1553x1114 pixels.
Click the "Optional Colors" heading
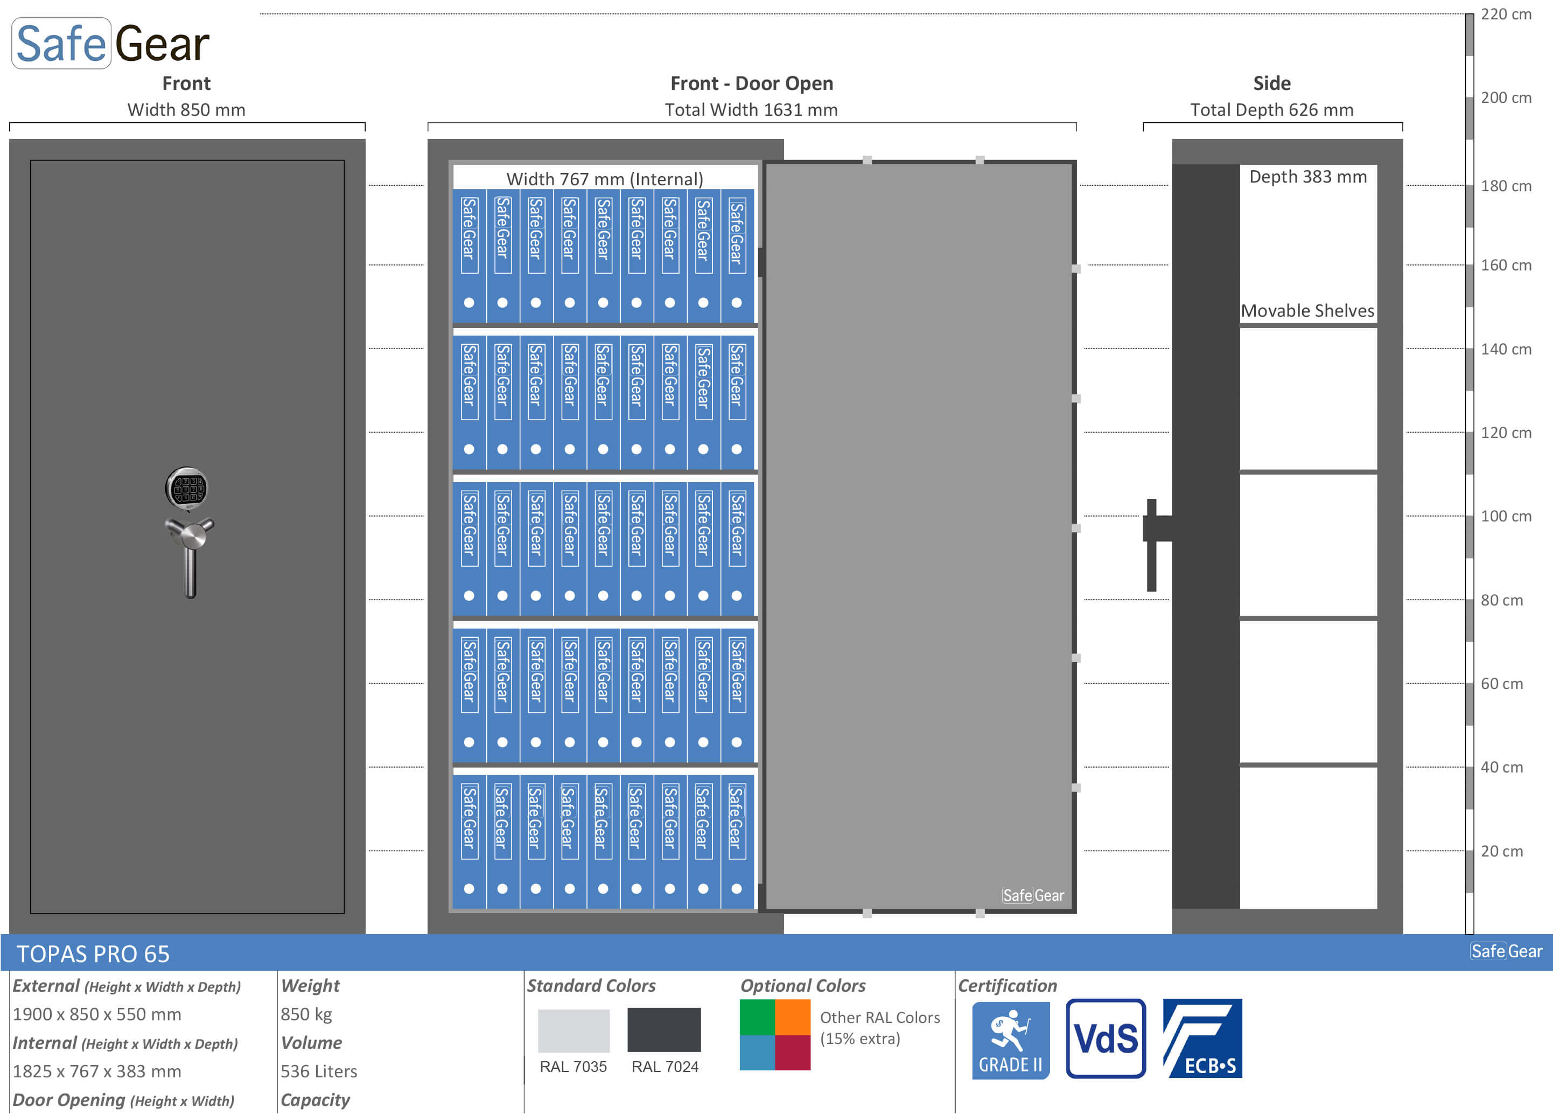[803, 986]
